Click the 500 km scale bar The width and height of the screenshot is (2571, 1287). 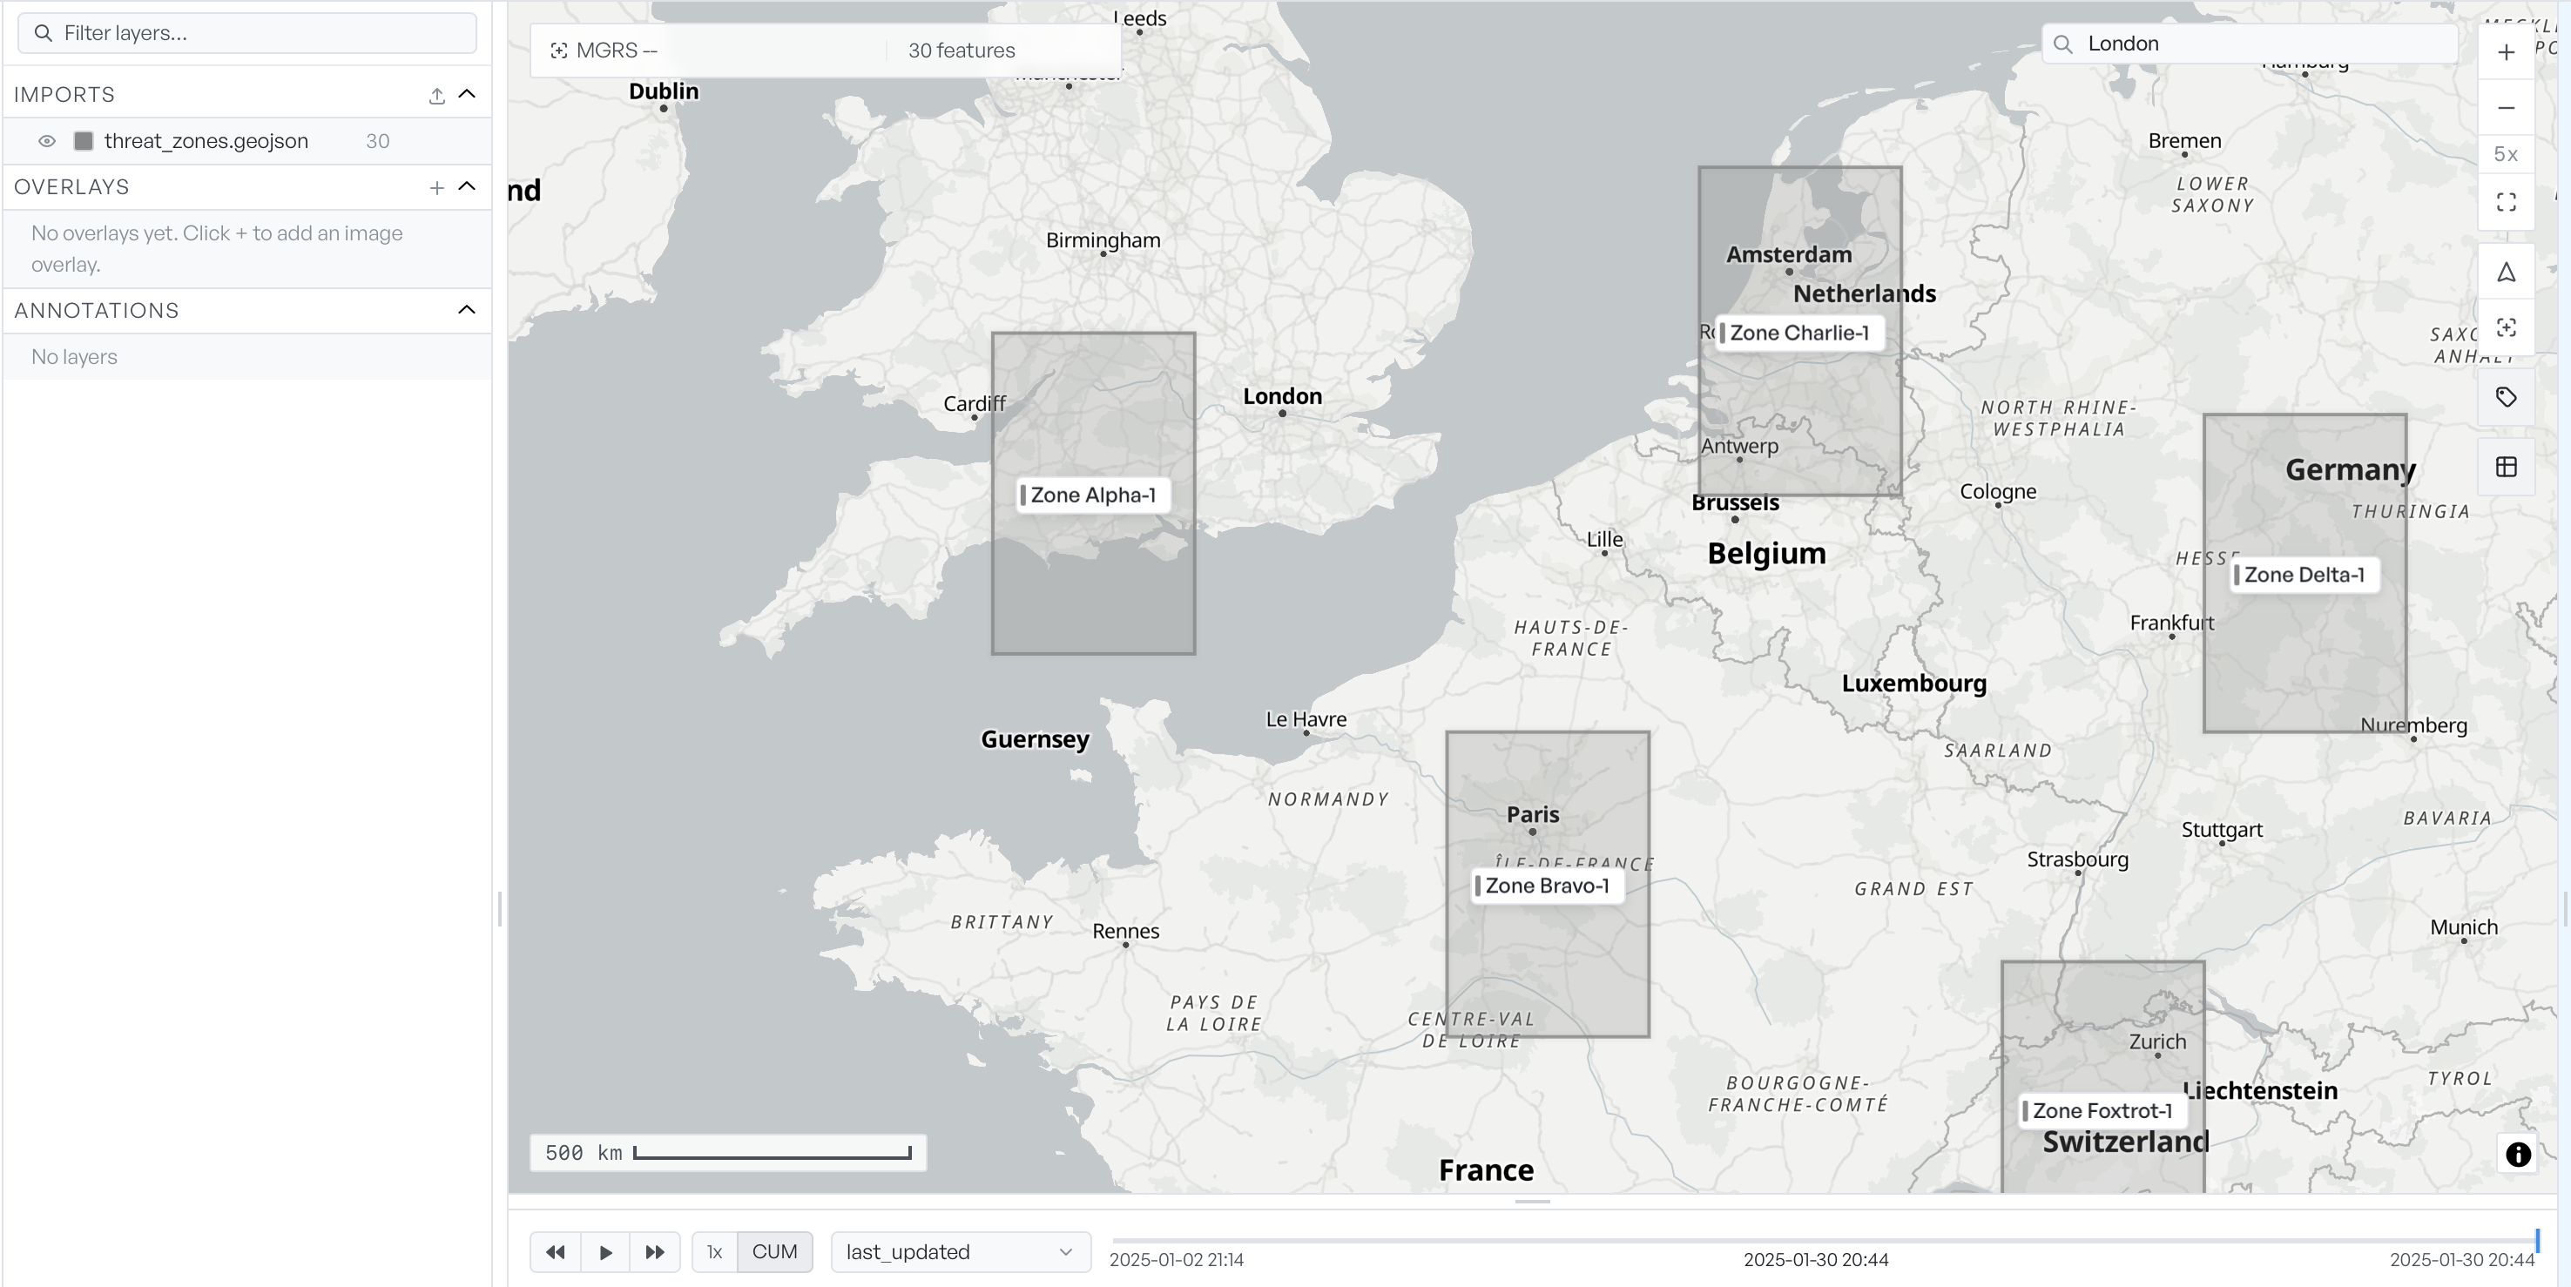tap(727, 1153)
